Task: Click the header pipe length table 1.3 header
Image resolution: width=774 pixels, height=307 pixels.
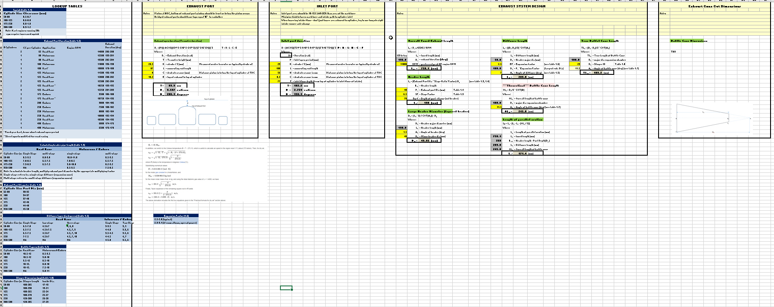Action: pyautogui.click(x=62, y=145)
